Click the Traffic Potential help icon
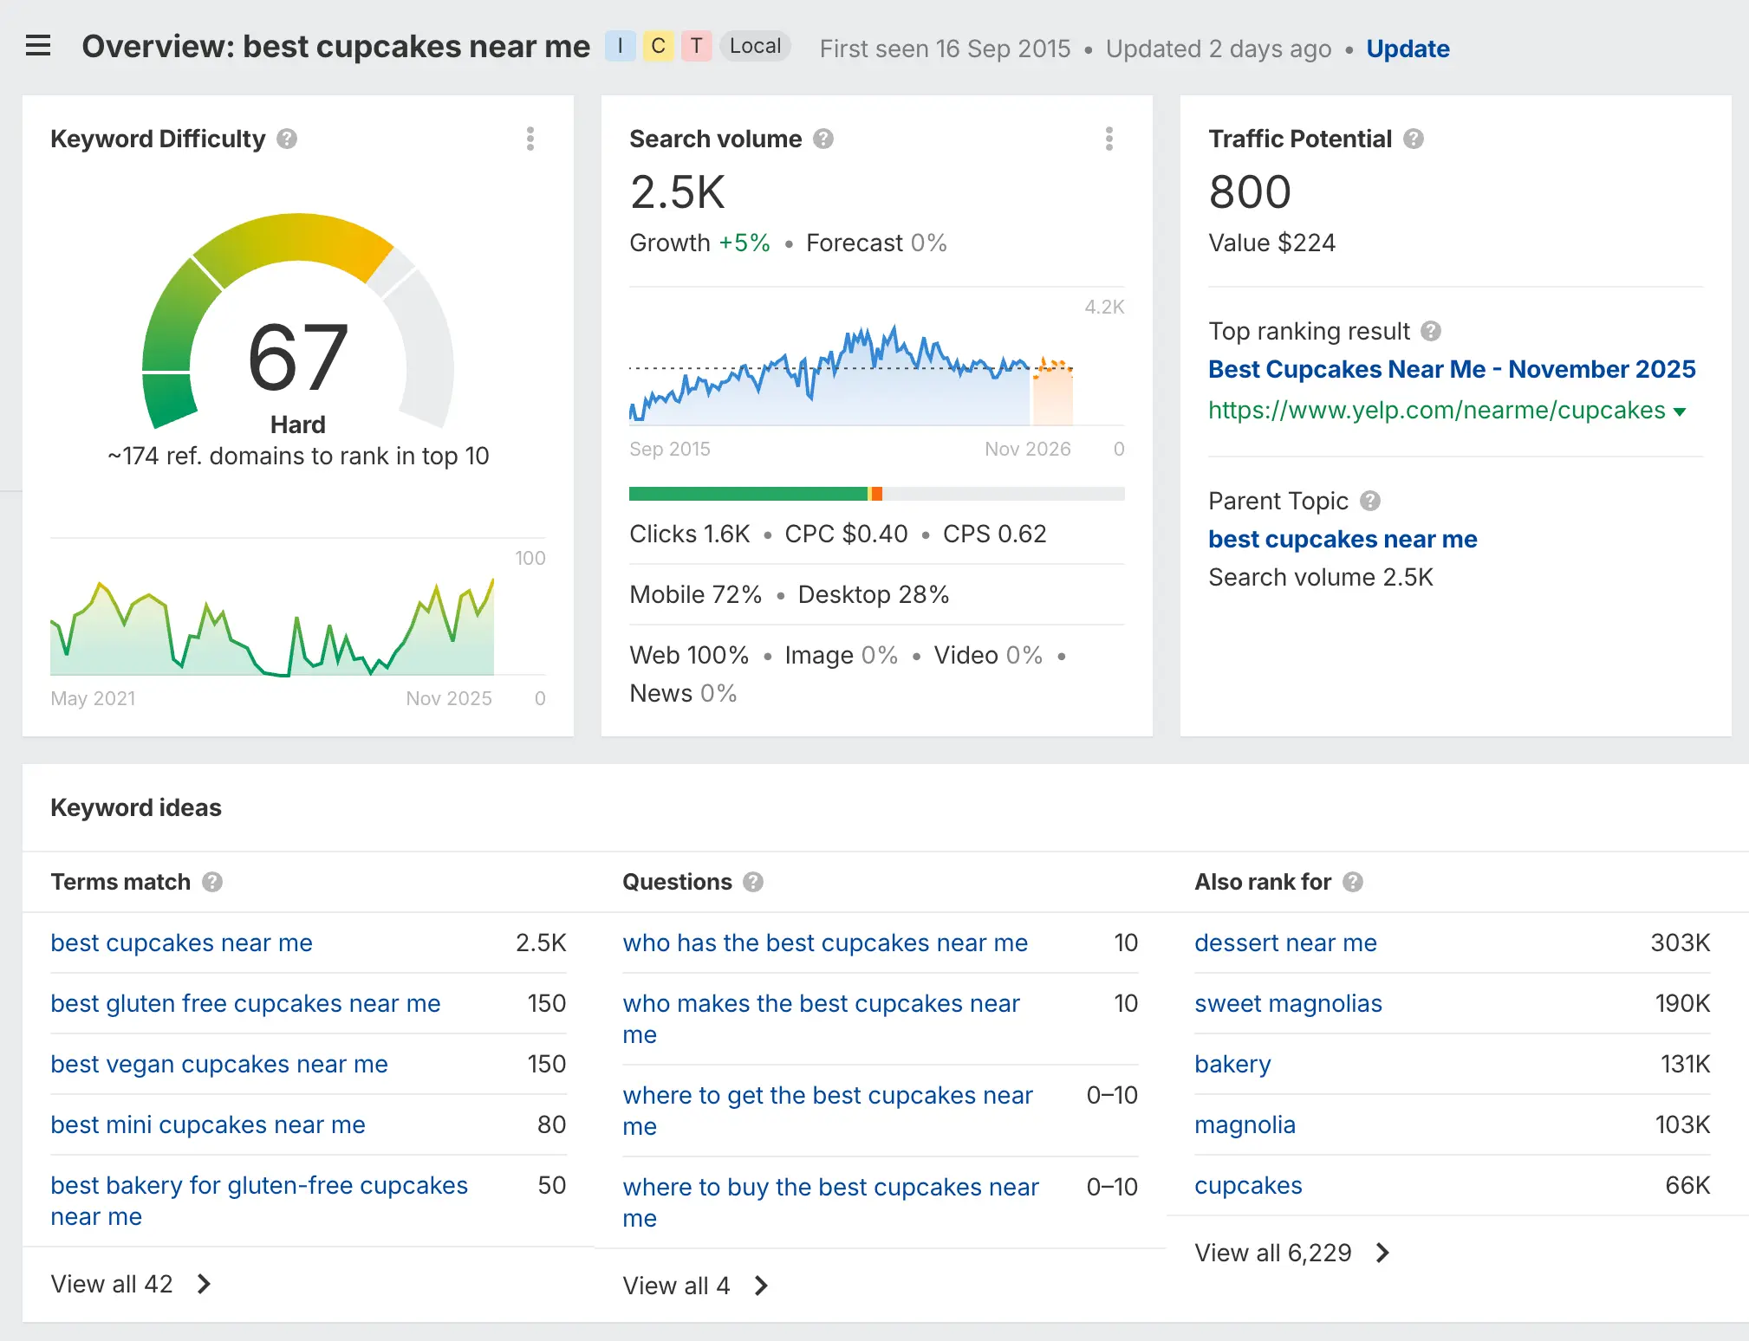Viewport: 1749px width, 1341px height. [x=1412, y=138]
